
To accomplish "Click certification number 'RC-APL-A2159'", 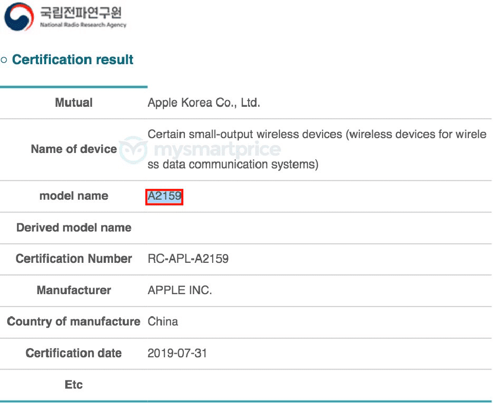I will pyautogui.click(x=188, y=259).
